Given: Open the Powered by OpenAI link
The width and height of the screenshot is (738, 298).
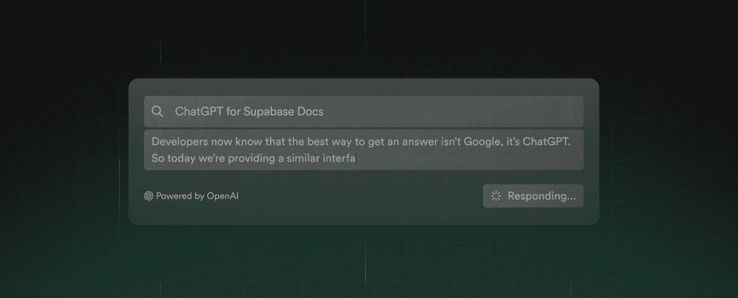Looking at the screenshot, I should (191, 196).
